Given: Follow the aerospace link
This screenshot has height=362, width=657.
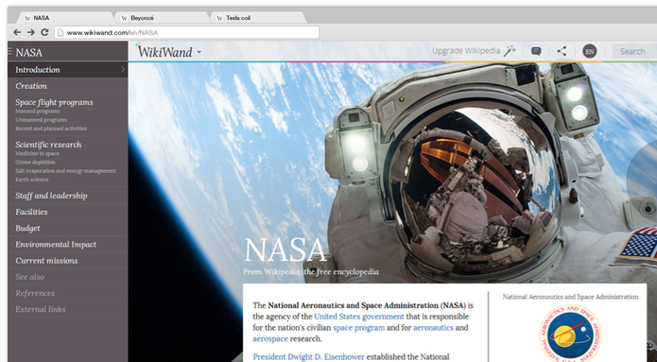Looking at the screenshot, I should [270, 338].
